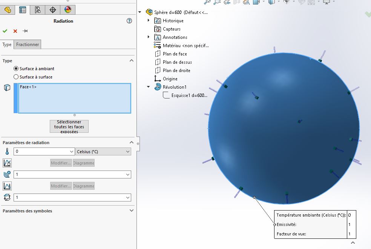Click the emissivity icon
Screen dimensions: 371x249
point(7,174)
